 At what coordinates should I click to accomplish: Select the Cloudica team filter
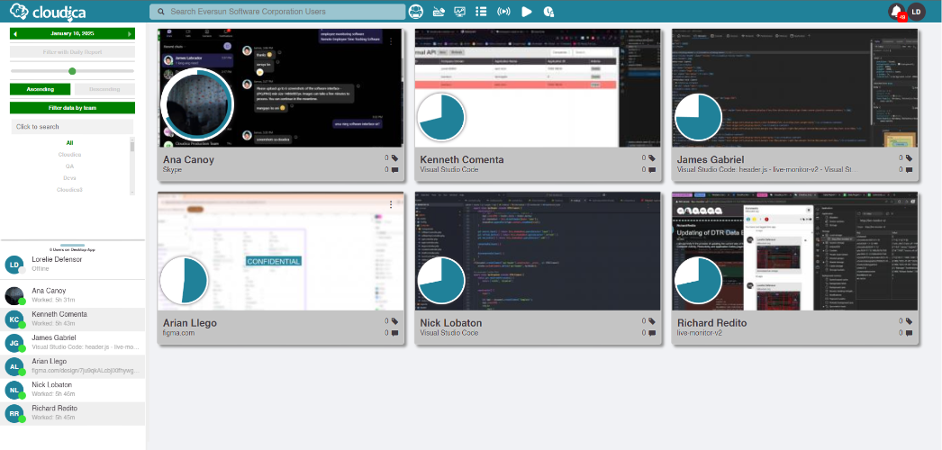(69, 154)
